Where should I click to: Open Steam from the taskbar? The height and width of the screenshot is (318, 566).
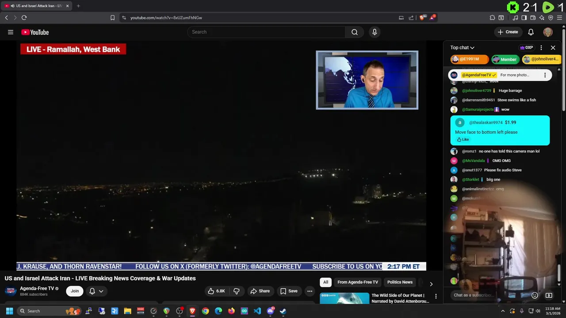[283, 311]
